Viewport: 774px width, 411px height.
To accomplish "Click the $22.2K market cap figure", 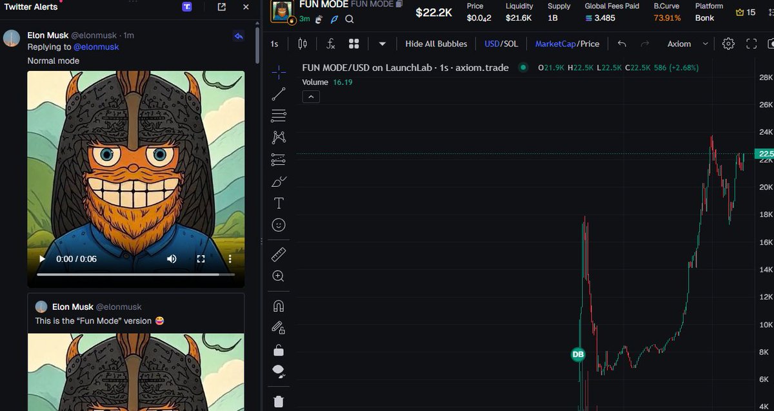I will pyautogui.click(x=435, y=12).
